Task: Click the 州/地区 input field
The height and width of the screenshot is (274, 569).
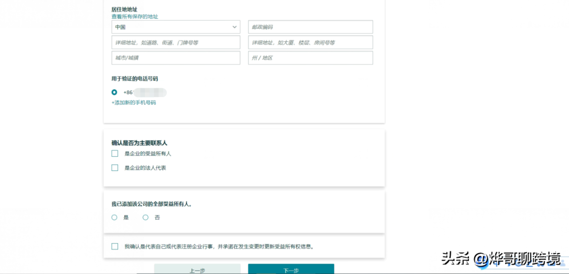Action: pos(310,58)
